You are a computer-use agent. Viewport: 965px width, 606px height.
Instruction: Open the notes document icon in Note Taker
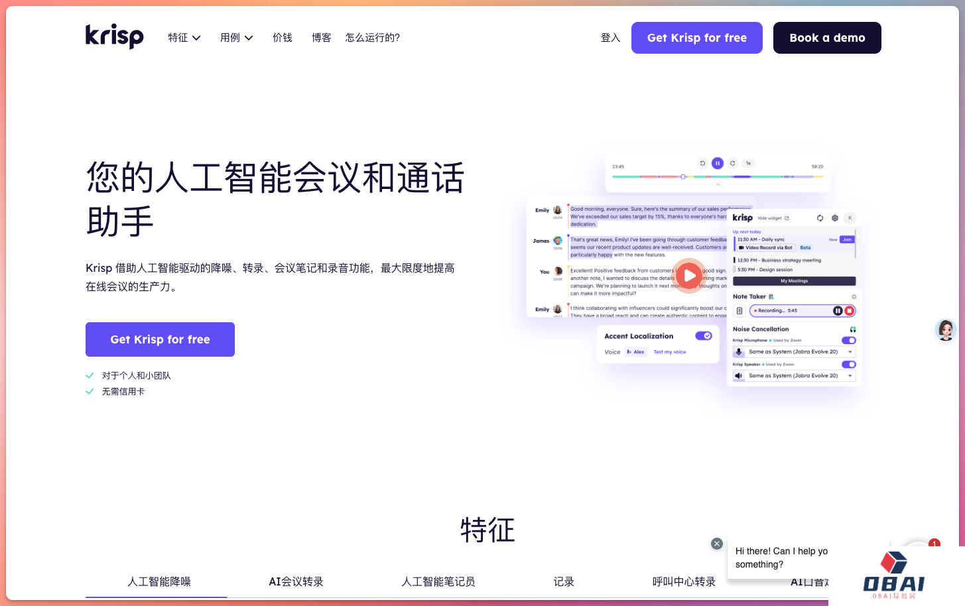pos(740,310)
